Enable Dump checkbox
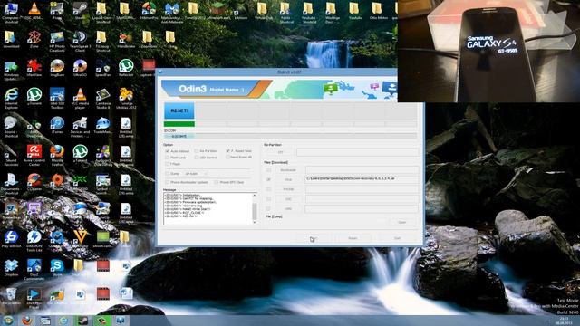This screenshot has height=326, width=580. click(167, 173)
